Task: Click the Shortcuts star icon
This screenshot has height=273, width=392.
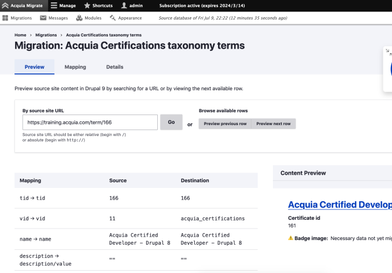Action: point(87,6)
